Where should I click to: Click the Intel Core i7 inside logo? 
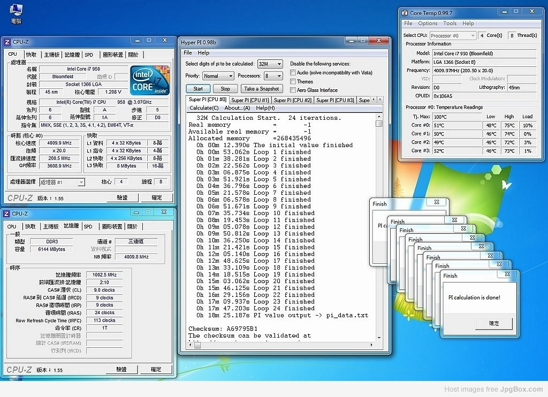(x=150, y=80)
